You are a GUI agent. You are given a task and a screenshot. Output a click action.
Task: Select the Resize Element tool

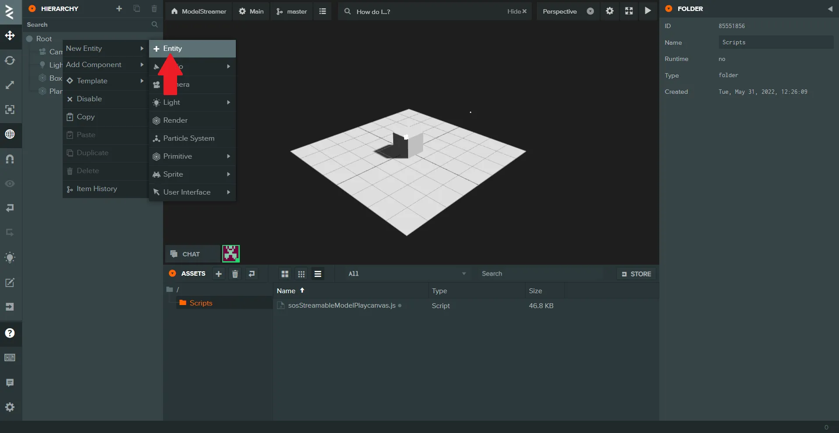pyautogui.click(x=10, y=109)
